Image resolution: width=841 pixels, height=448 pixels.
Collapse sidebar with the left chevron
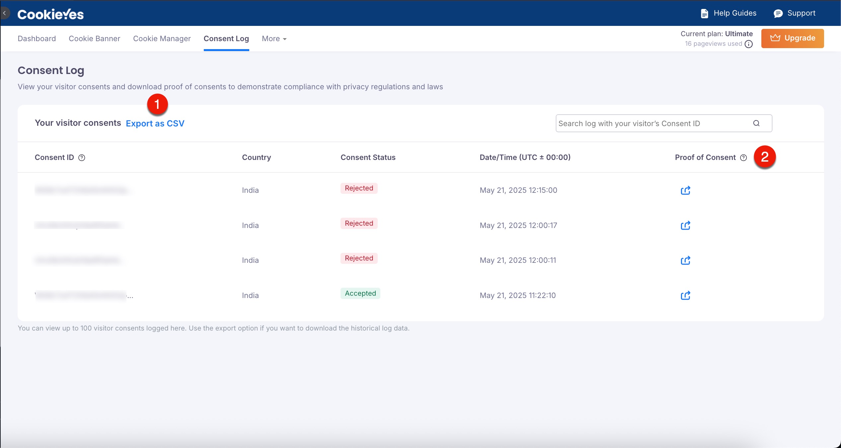5,13
